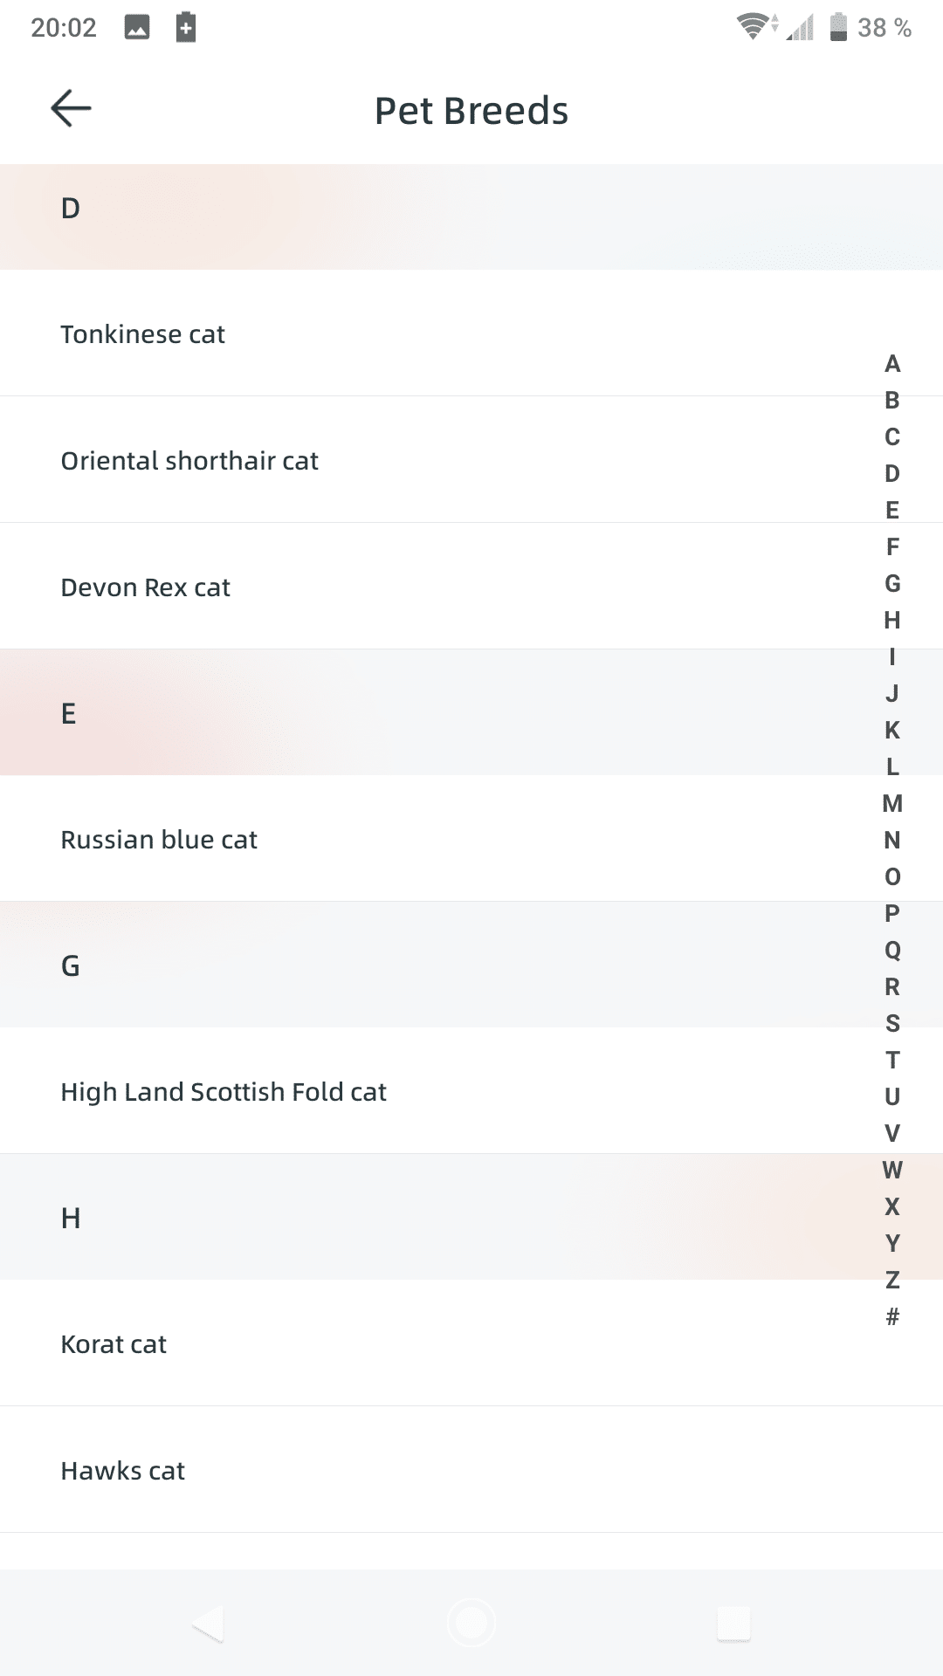Image resolution: width=943 pixels, height=1676 pixels.
Task: Jump to letter M in alphabet index
Action: (892, 803)
